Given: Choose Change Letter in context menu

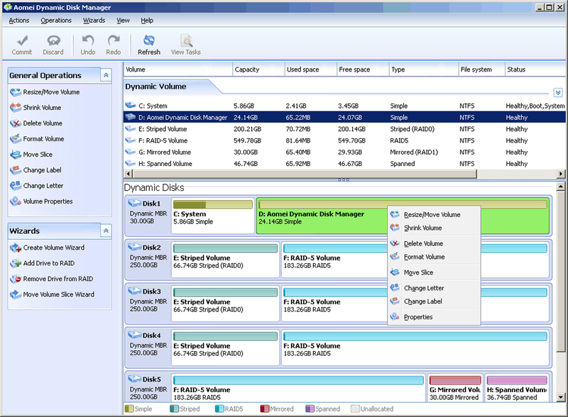Looking at the screenshot, I should [x=434, y=288].
